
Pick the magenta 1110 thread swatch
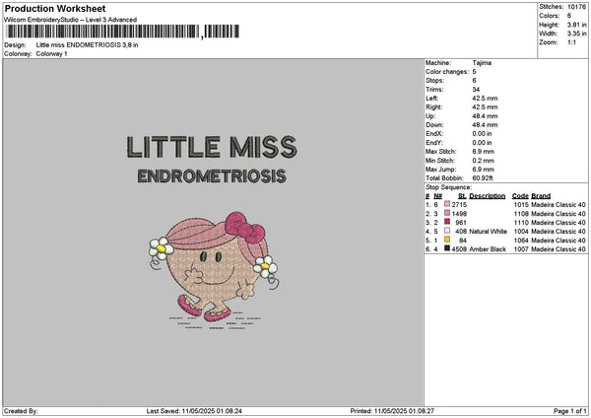(x=447, y=222)
